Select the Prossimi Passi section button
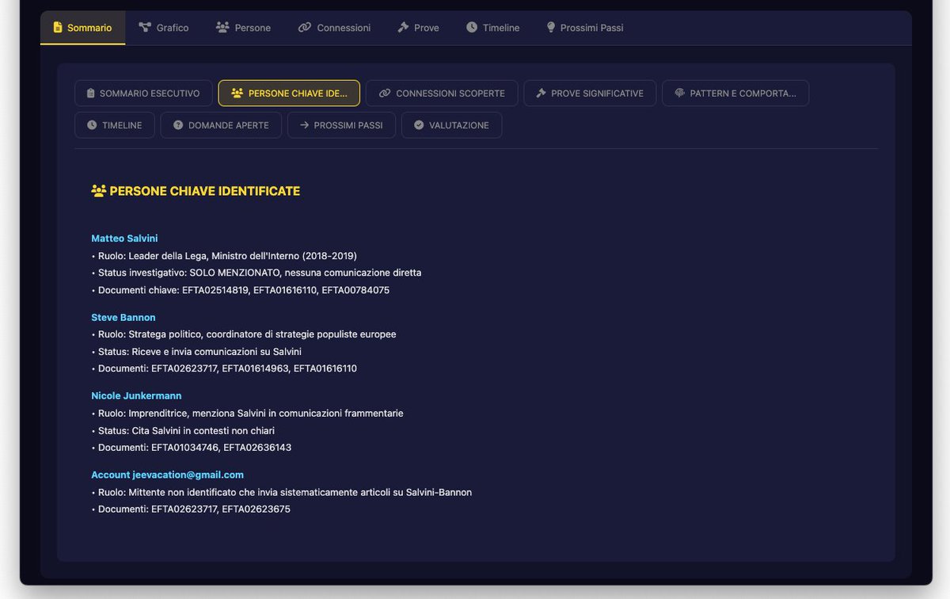The width and height of the screenshot is (950, 599). coord(341,125)
